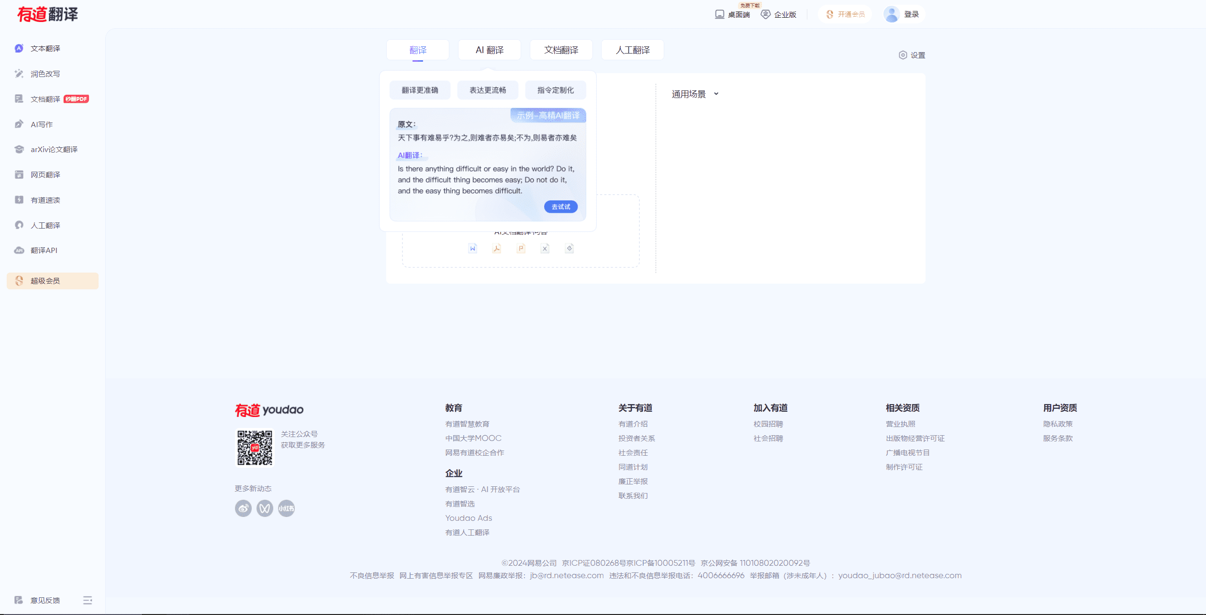Open the 网易有道校企合作 link
1206x615 pixels.
(x=474, y=452)
